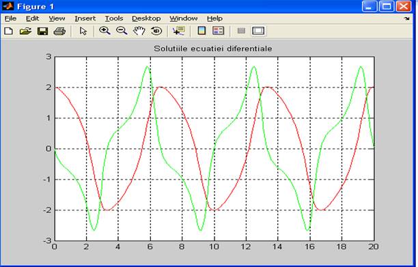This screenshot has height=267, width=418.
Task: Insert a legend from the toolbar
Action: tap(218, 31)
